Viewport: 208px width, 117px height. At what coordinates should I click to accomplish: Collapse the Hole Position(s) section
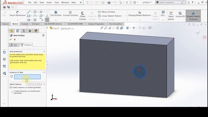pyautogui.click(x=44, y=51)
